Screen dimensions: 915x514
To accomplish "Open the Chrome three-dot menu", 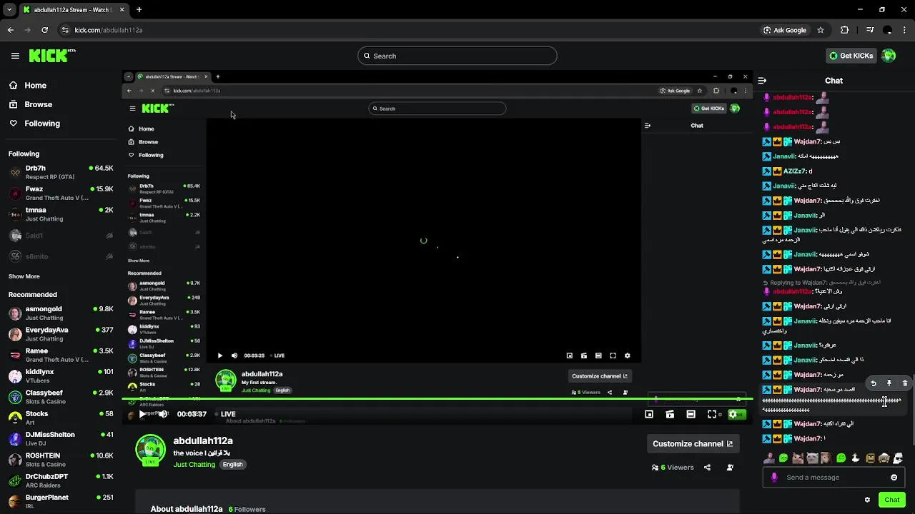I will coord(905,30).
